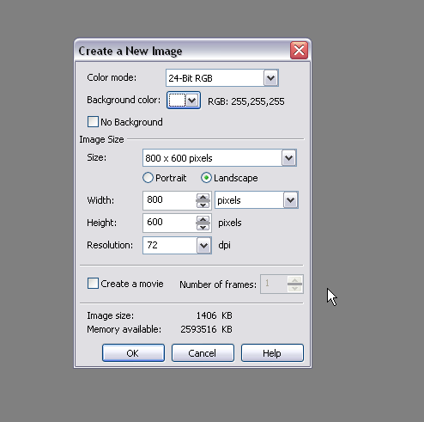Decrease Width using the down spinner arrow
424x422 pixels.
(x=203, y=205)
